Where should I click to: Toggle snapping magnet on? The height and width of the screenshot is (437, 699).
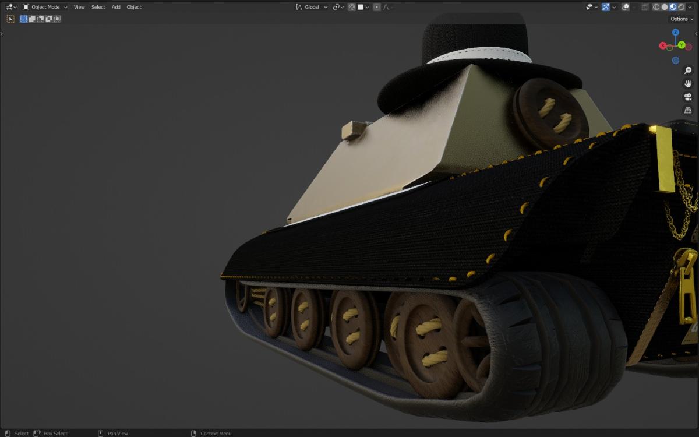tap(352, 7)
